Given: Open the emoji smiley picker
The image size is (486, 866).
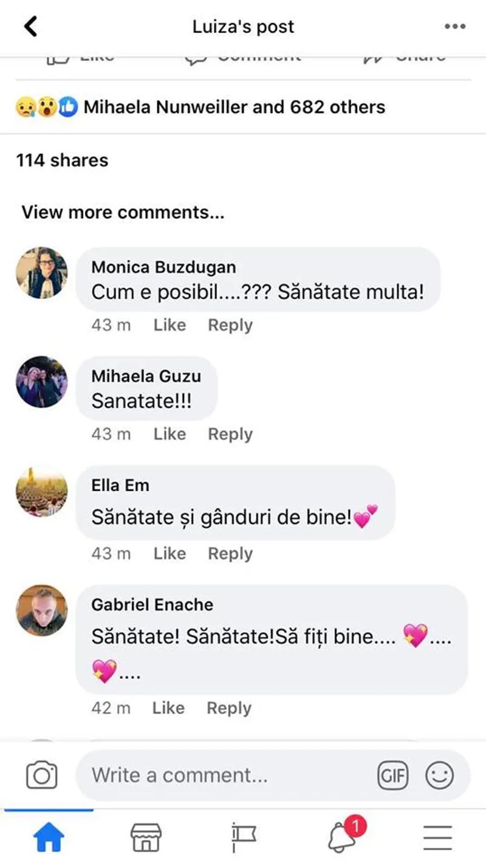Looking at the screenshot, I should pyautogui.click(x=439, y=775).
